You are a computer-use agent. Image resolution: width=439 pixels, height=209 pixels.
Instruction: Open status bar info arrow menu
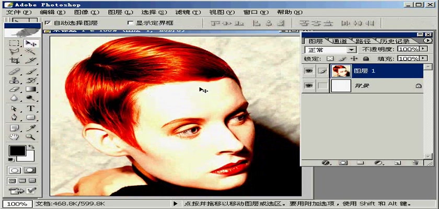click(x=175, y=204)
